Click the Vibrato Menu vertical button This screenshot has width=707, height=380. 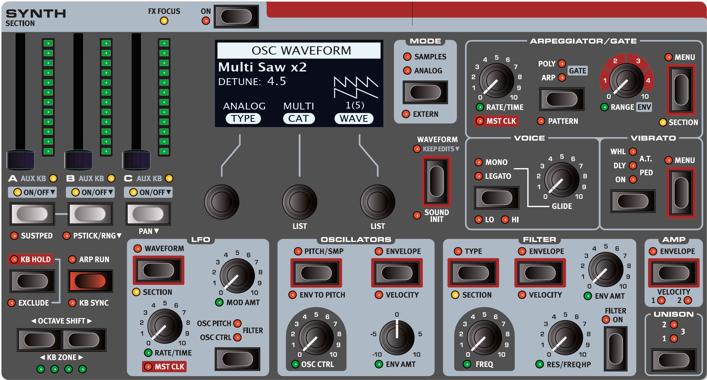pos(681,193)
